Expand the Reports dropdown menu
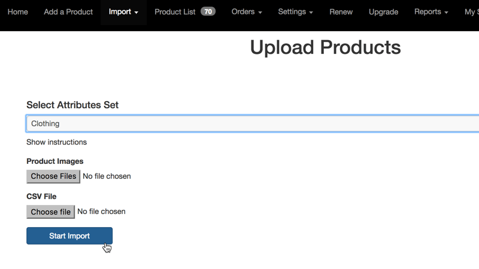 coord(431,12)
